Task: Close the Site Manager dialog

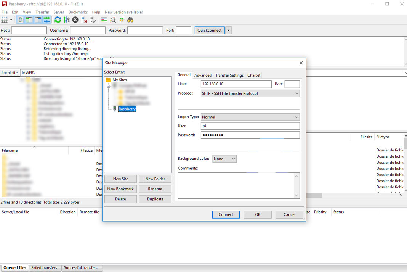Action: (x=301, y=63)
